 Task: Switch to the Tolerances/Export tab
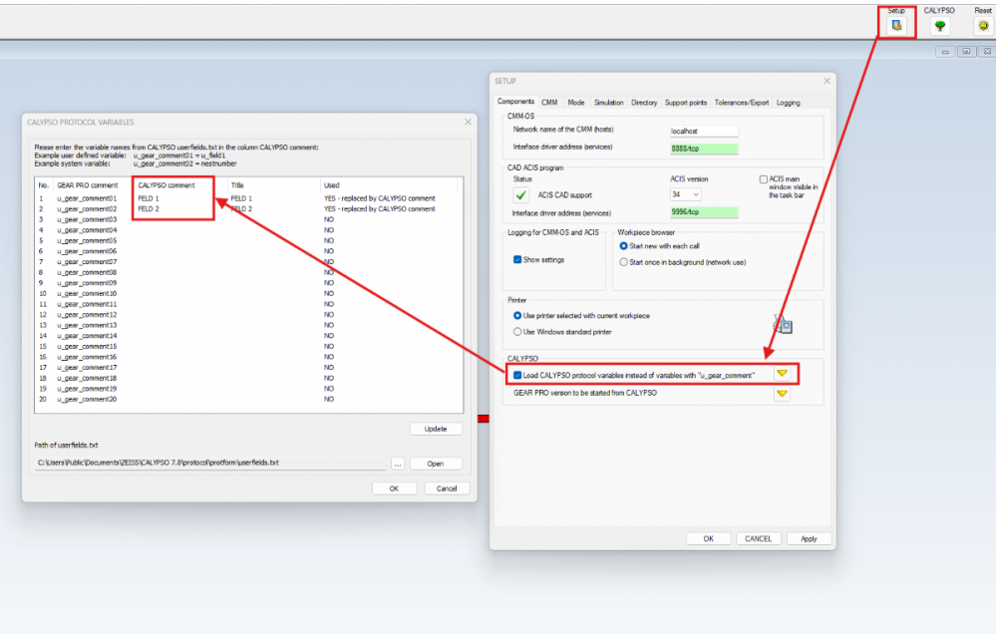742,103
